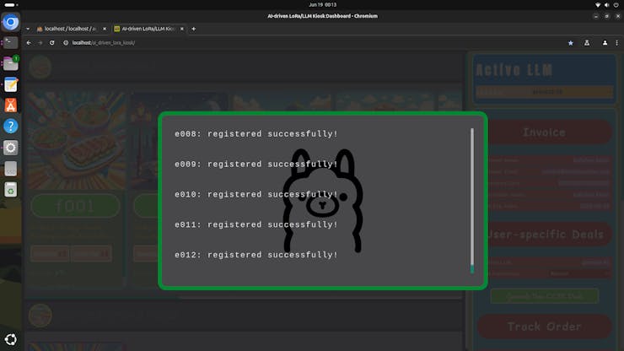Screen dimensions: 624x351
Task: Open the Files manager dock icon
Action: click(x=11, y=63)
